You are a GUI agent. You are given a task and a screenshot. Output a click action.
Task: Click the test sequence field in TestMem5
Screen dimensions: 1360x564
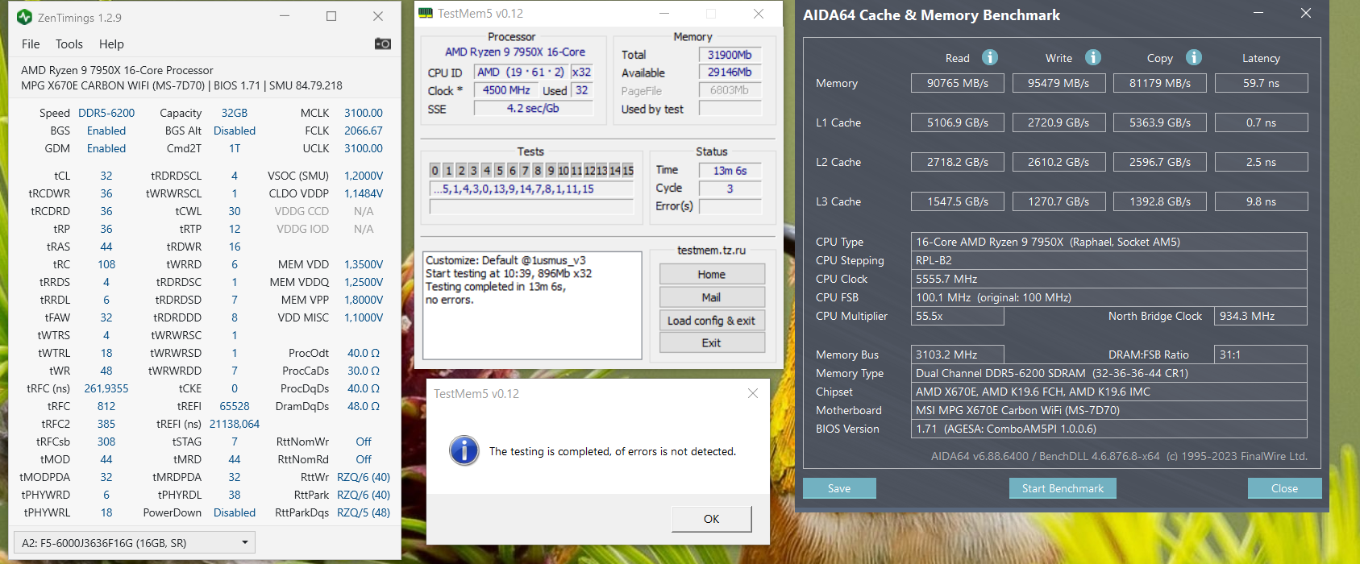532,189
